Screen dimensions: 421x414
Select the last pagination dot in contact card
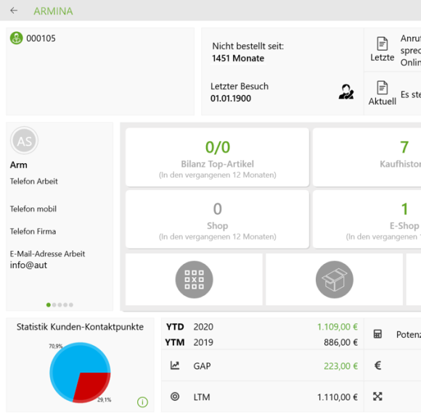[71, 305]
